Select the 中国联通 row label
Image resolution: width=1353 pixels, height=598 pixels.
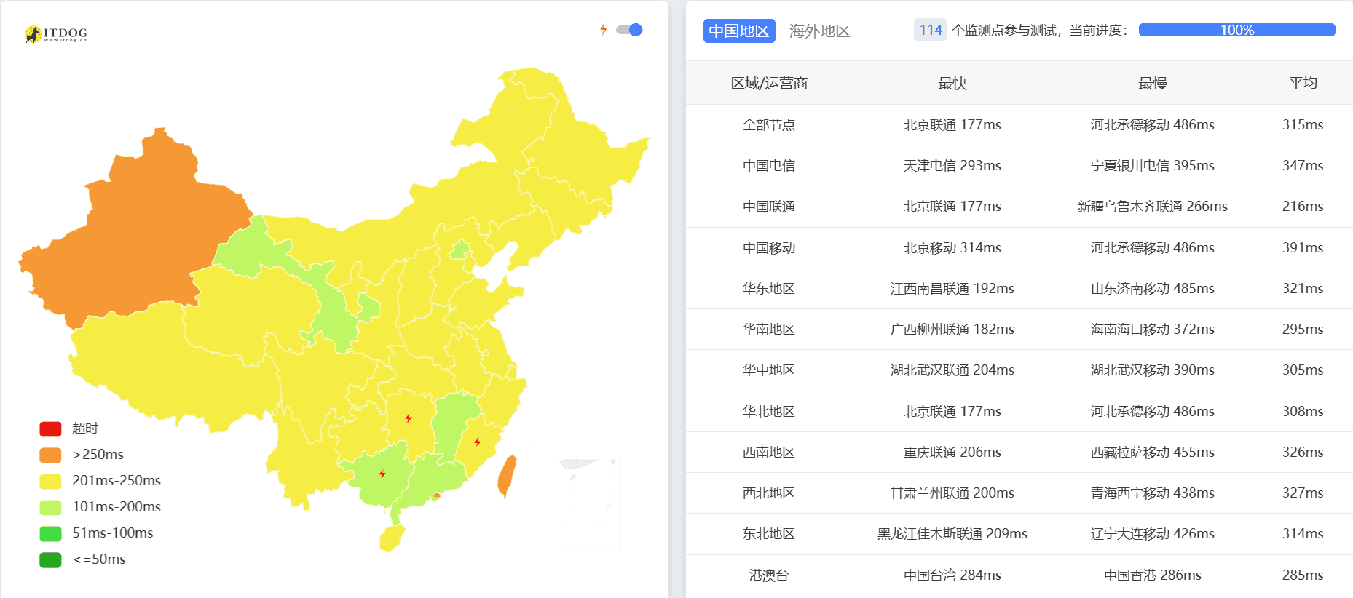click(x=769, y=207)
